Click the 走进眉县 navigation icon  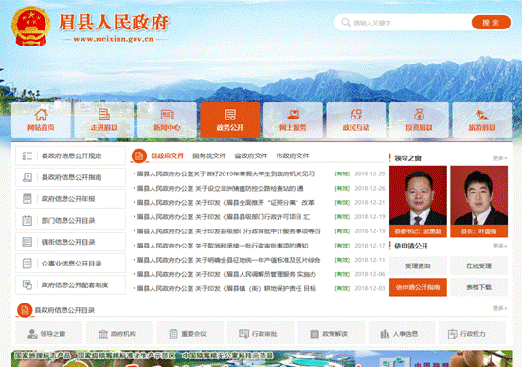[104, 115]
